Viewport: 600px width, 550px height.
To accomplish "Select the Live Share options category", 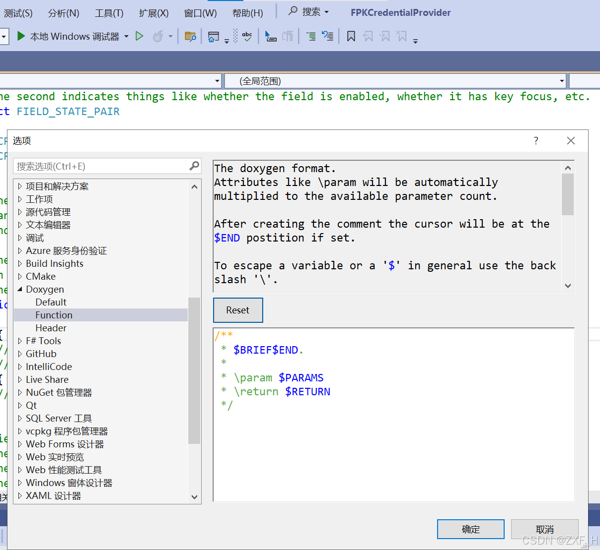I will (x=47, y=380).
